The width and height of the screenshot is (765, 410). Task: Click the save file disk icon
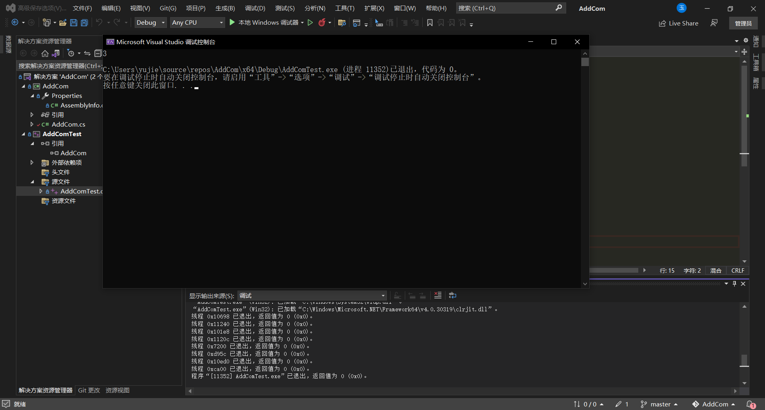[74, 23]
